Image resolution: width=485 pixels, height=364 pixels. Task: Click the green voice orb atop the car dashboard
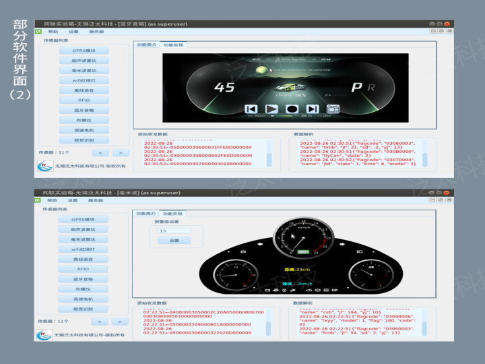pos(261,69)
